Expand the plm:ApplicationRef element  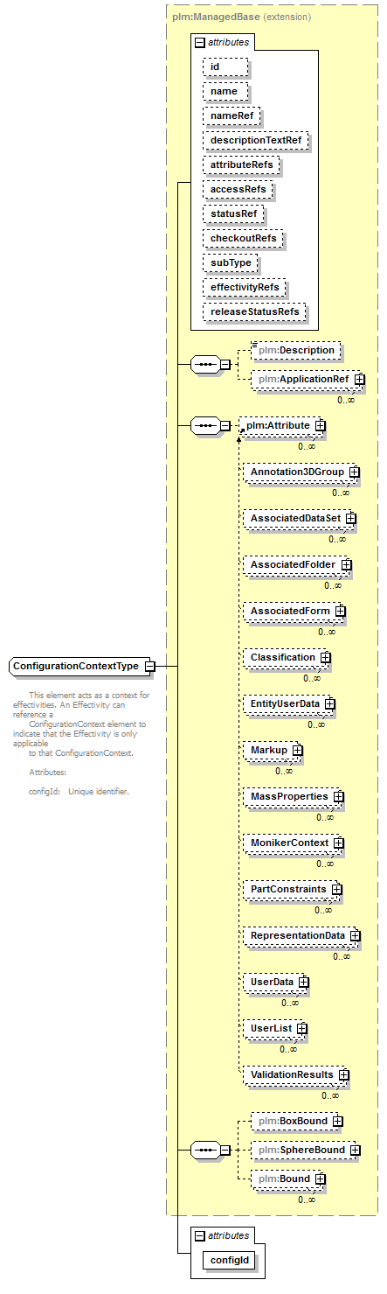tap(359, 380)
